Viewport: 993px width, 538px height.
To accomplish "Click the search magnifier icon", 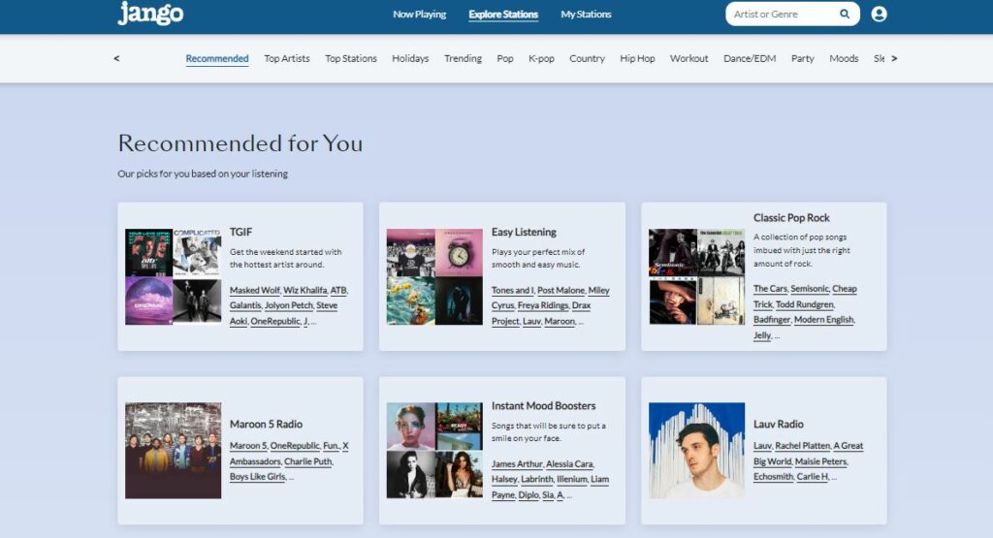I will pos(845,14).
